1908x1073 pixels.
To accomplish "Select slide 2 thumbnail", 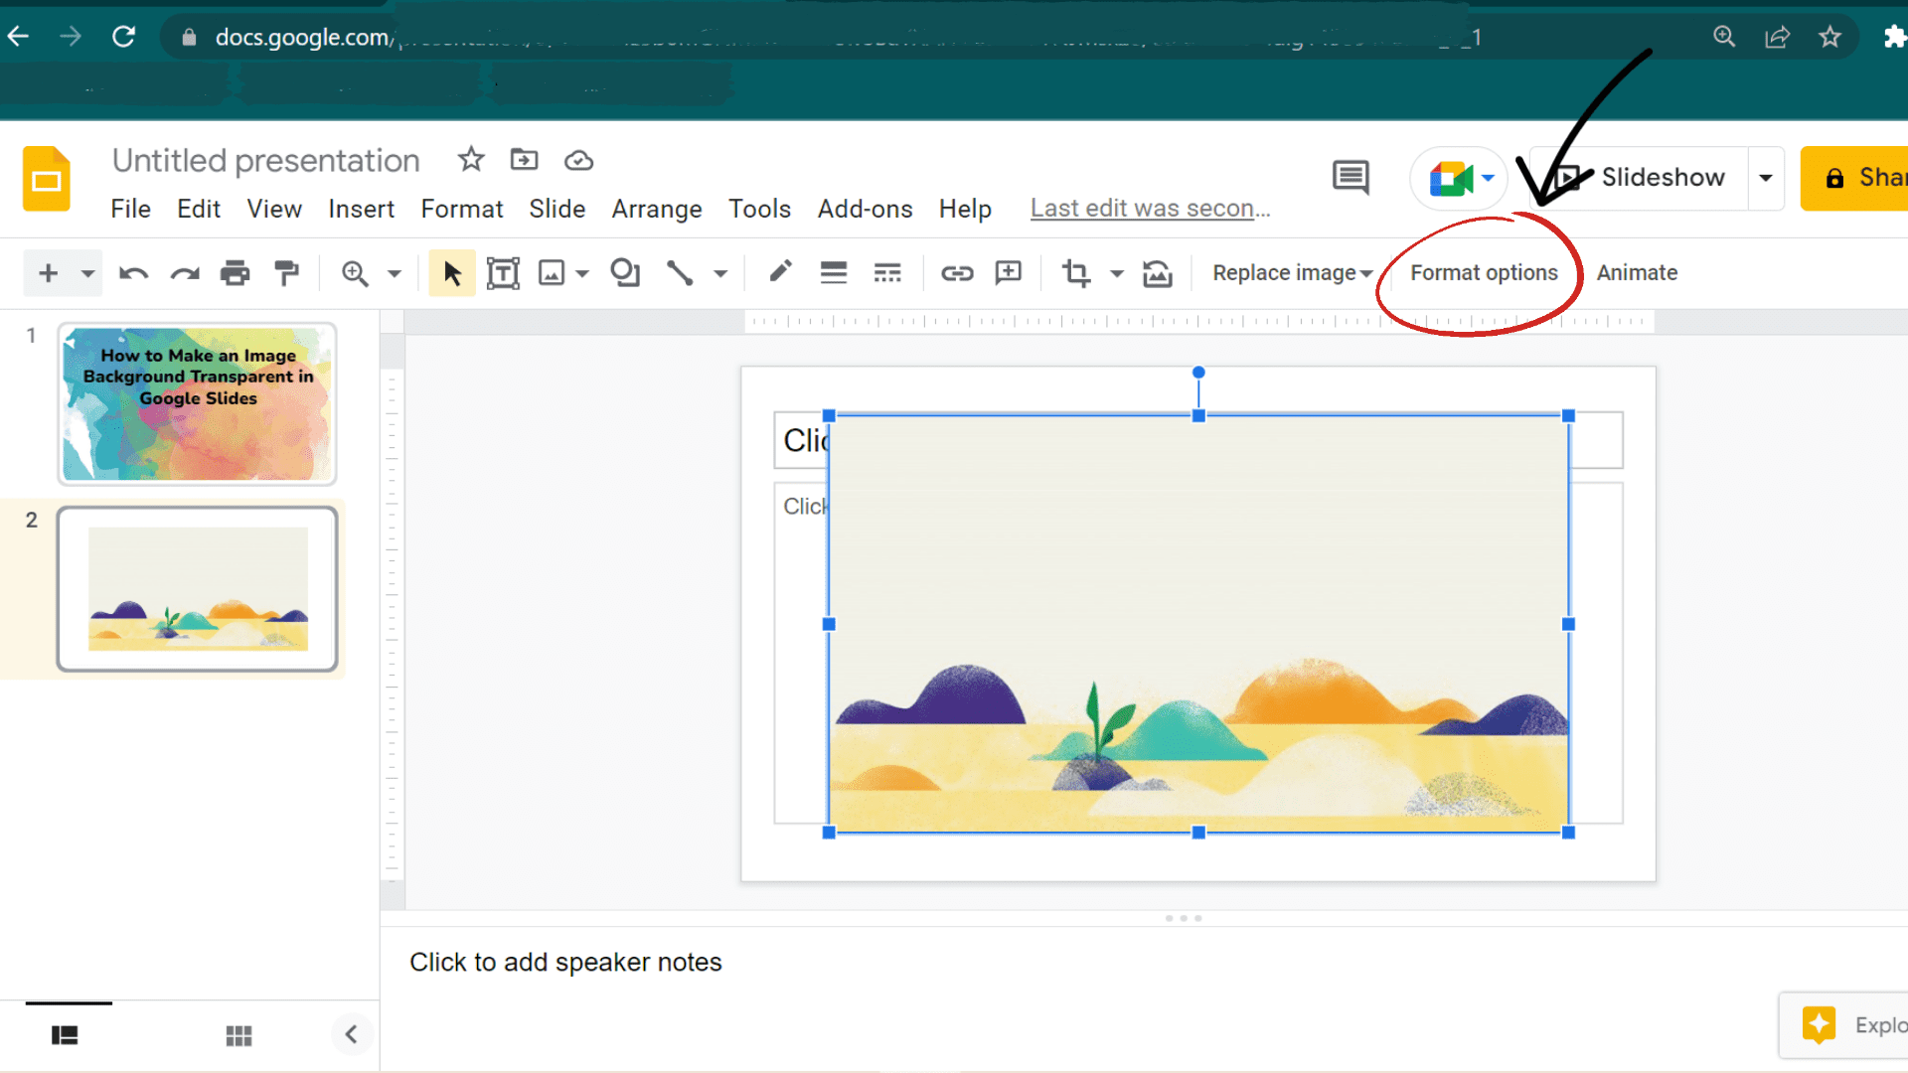I will pyautogui.click(x=197, y=589).
